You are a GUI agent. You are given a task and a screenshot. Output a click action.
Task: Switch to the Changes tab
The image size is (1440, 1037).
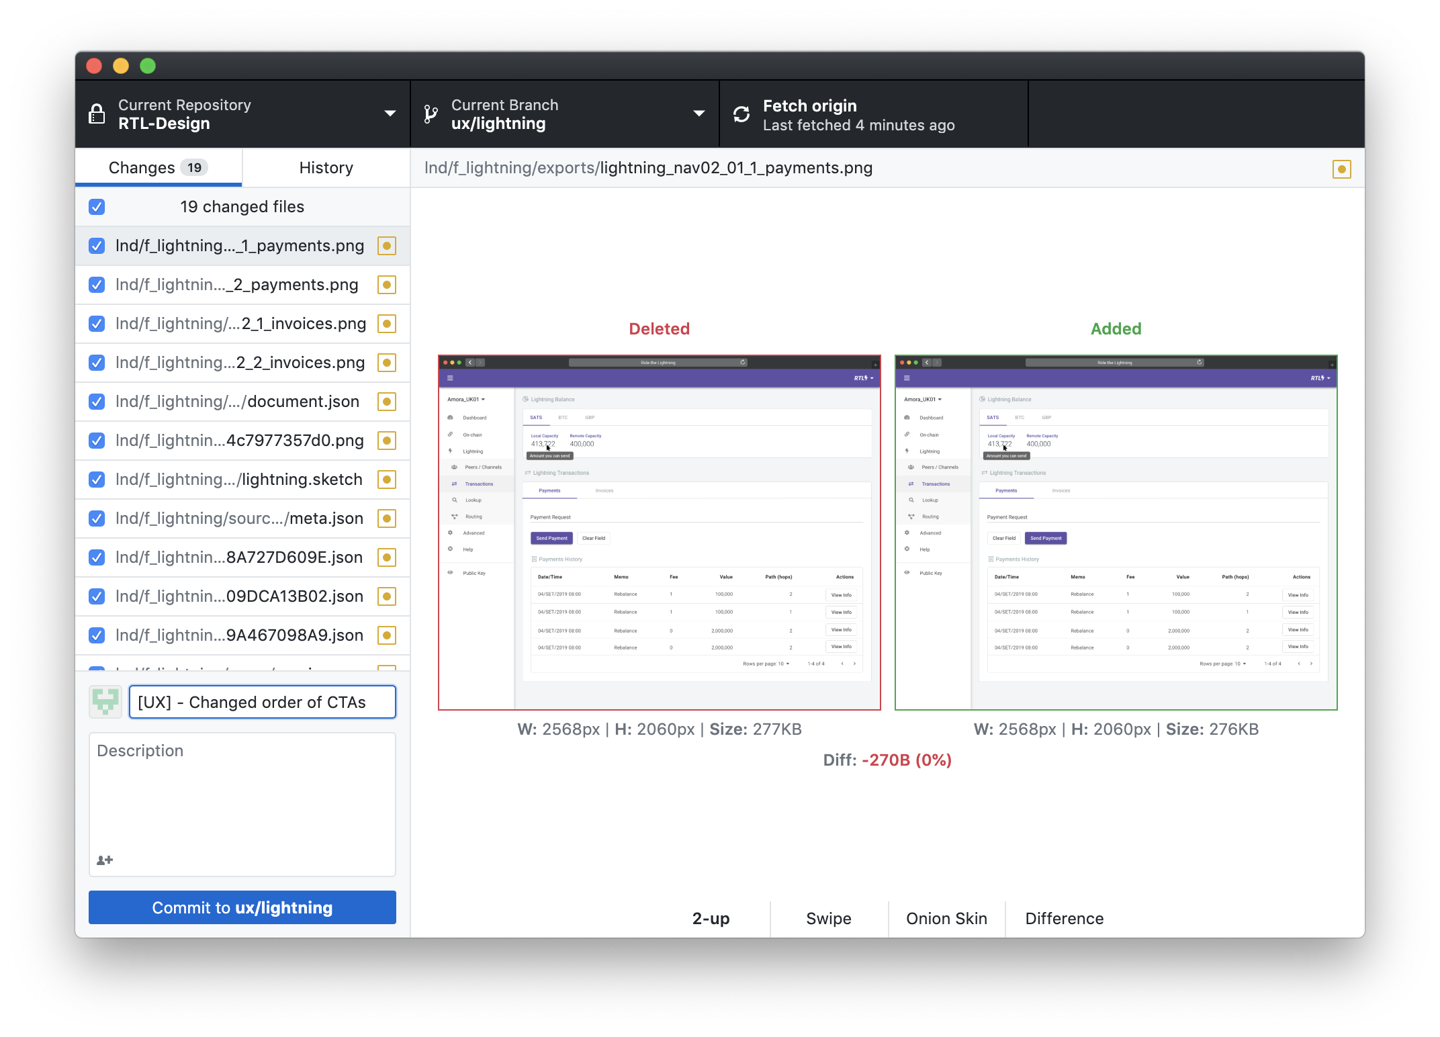point(159,168)
